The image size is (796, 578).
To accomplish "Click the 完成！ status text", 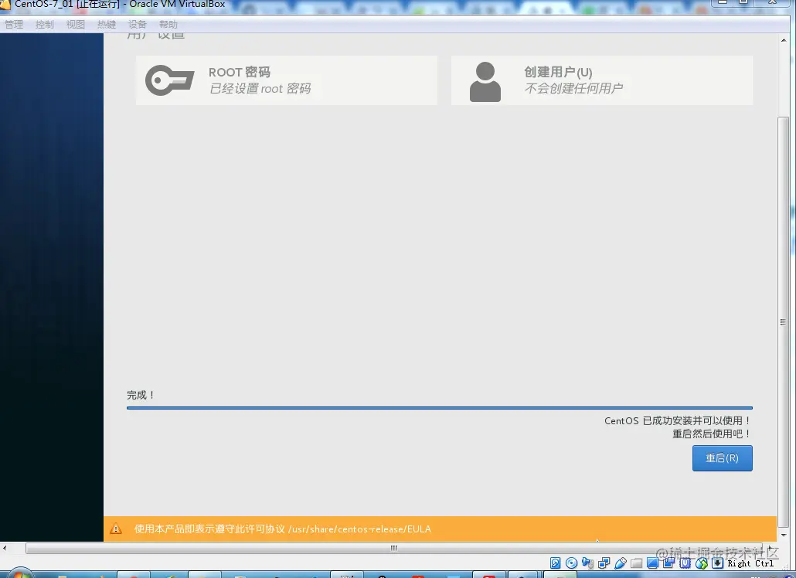I will pos(141,395).
